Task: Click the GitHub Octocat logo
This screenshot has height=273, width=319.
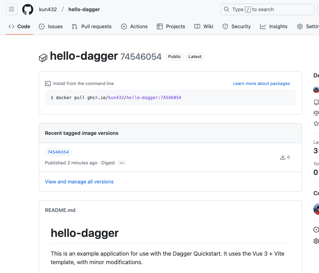Action: (x=28, y=9)
